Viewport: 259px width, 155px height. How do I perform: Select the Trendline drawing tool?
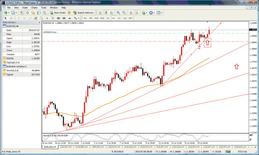click(30, 18)
